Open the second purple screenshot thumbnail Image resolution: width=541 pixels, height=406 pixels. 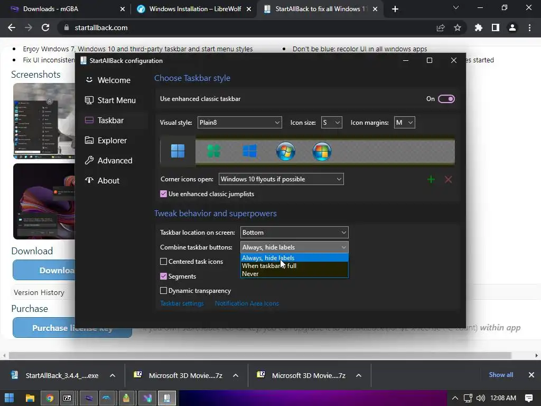point(44,201)
